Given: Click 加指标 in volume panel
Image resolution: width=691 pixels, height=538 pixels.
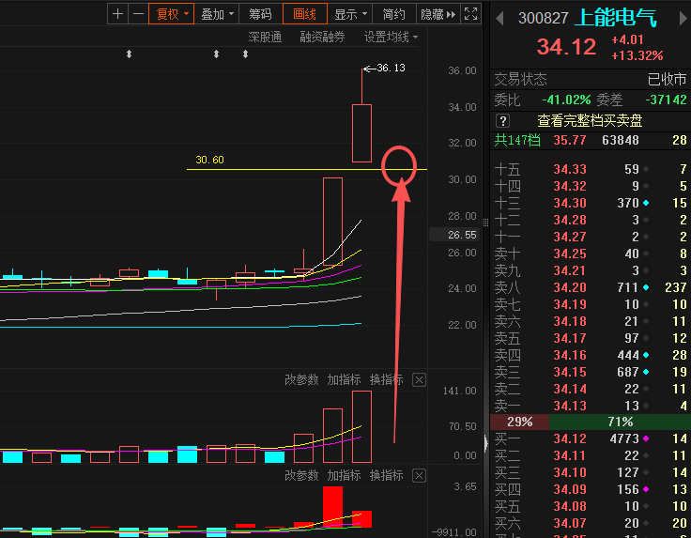Looking at the screenshot, I should [344, 379].
